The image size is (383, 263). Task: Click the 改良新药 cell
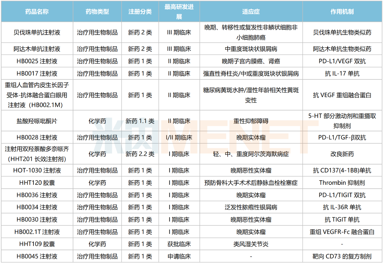click(x=342, y=154)
